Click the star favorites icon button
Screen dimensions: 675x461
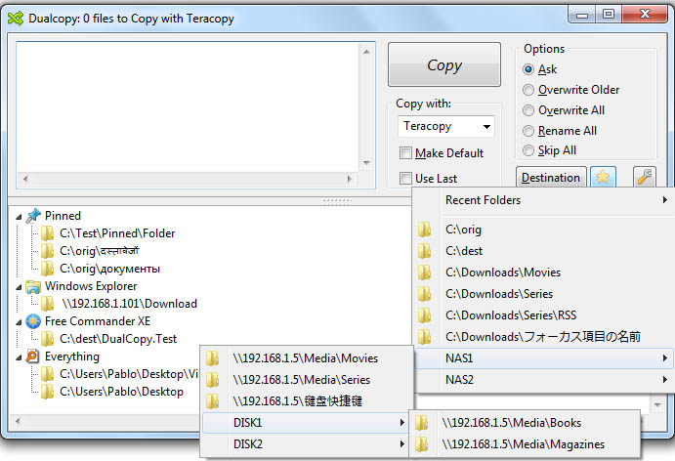603,178
